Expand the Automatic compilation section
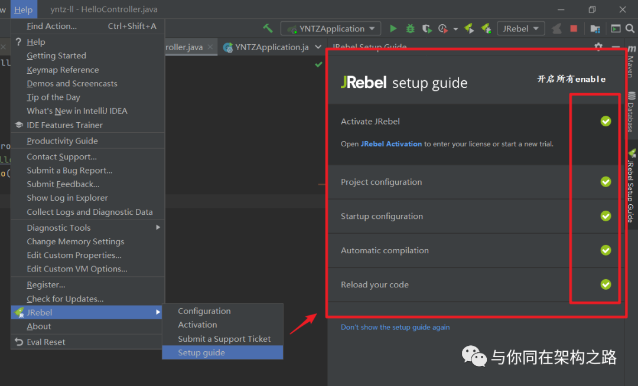This screenshot has width=638, height=386. click(x=476, y=250)
